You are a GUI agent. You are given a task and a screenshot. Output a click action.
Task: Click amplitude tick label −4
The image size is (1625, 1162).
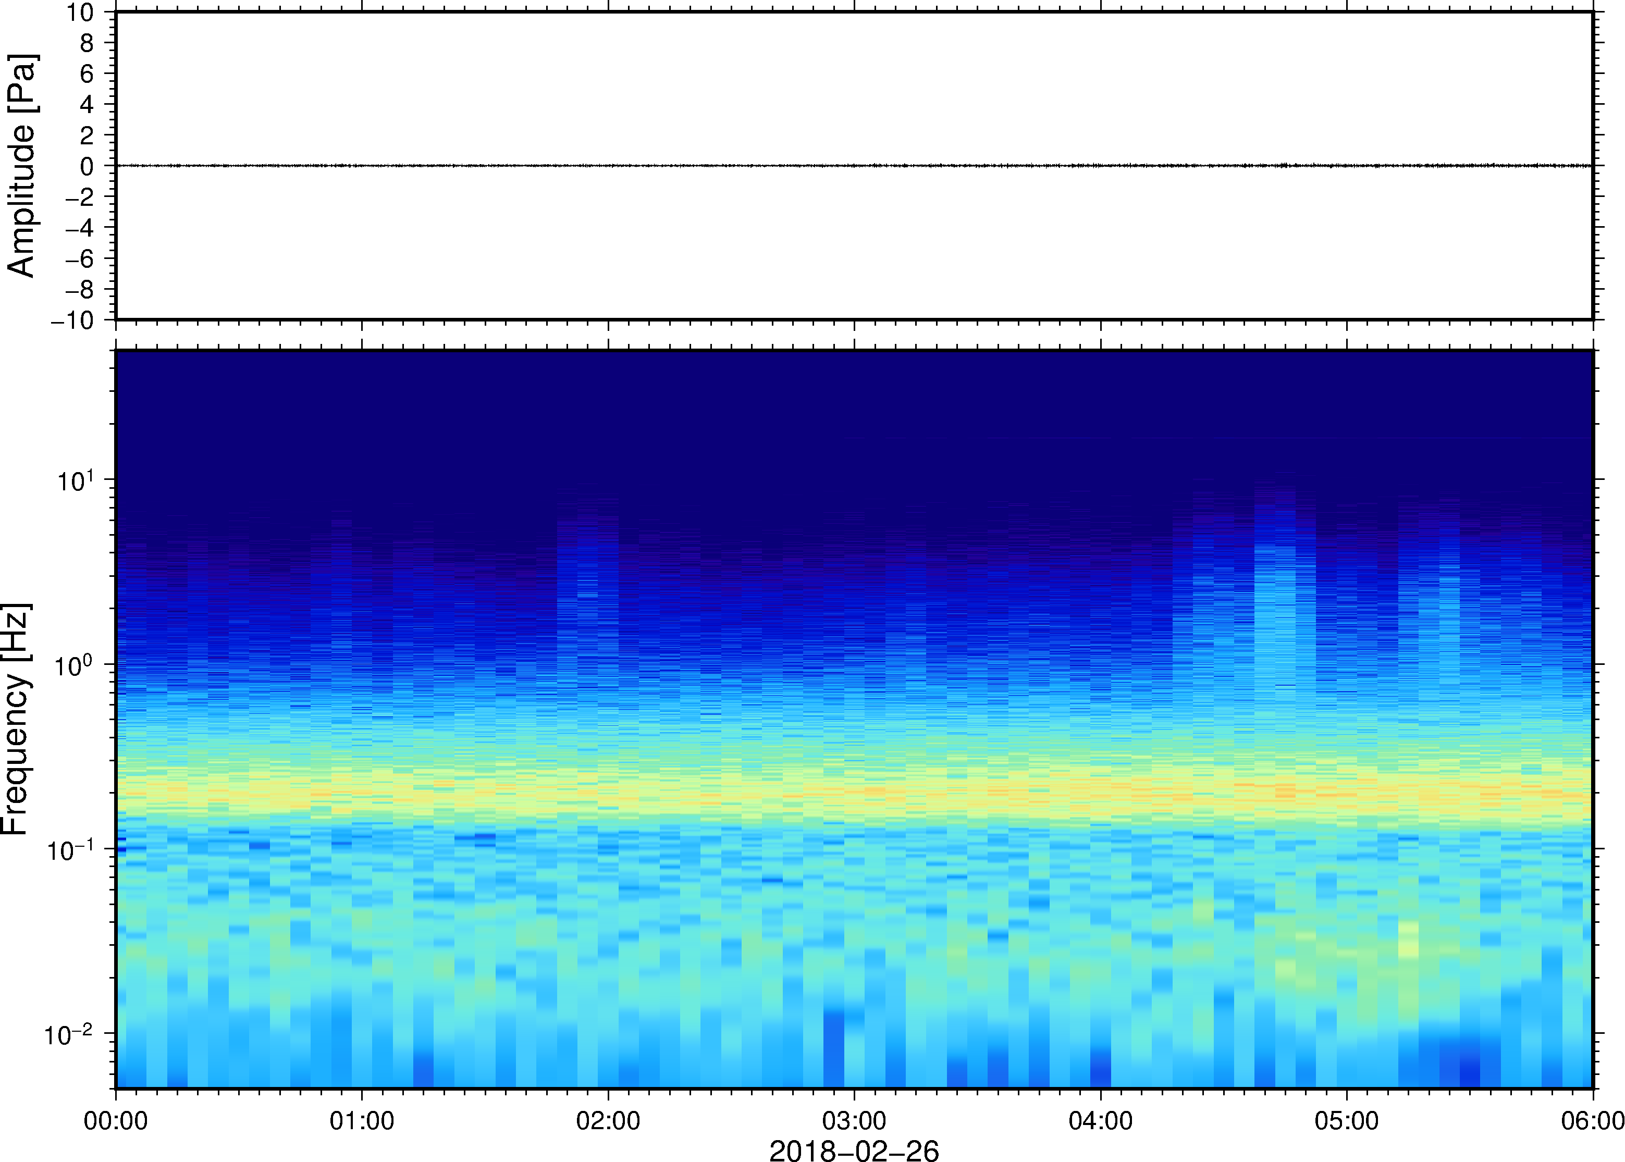(79, 228)
